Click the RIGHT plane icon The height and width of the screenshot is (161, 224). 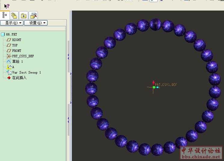[x=9, y=40]
